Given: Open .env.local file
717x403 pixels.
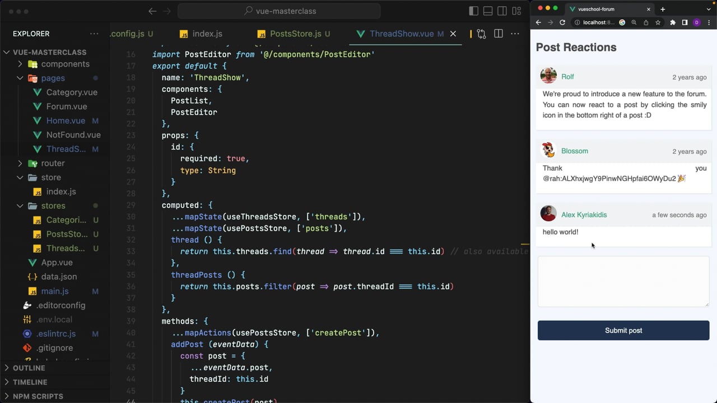Looking at the screenshot, I should pos(55,319).
